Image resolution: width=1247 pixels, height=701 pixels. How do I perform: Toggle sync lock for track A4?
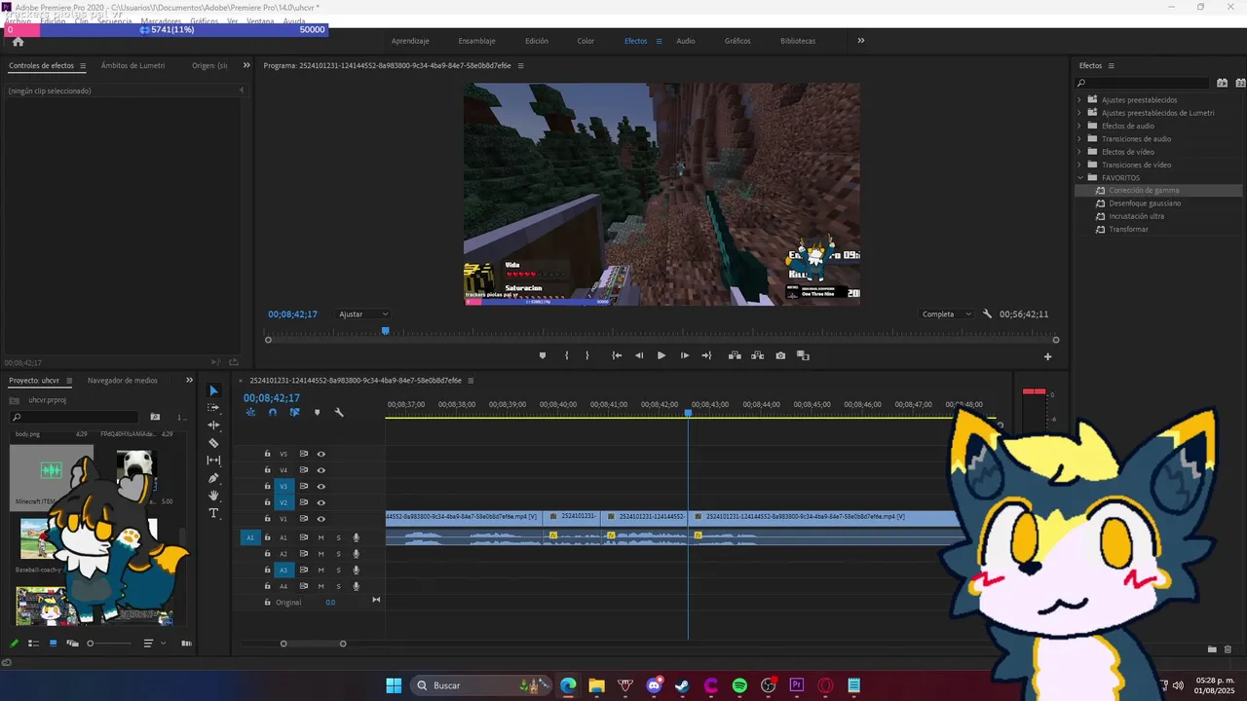(303, 586)
